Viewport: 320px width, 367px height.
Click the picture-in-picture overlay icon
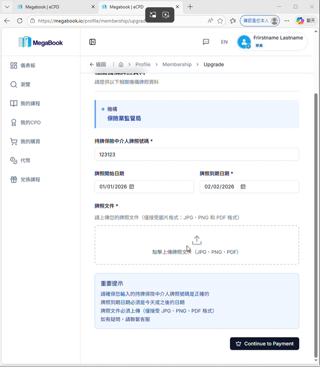(153, 15)
